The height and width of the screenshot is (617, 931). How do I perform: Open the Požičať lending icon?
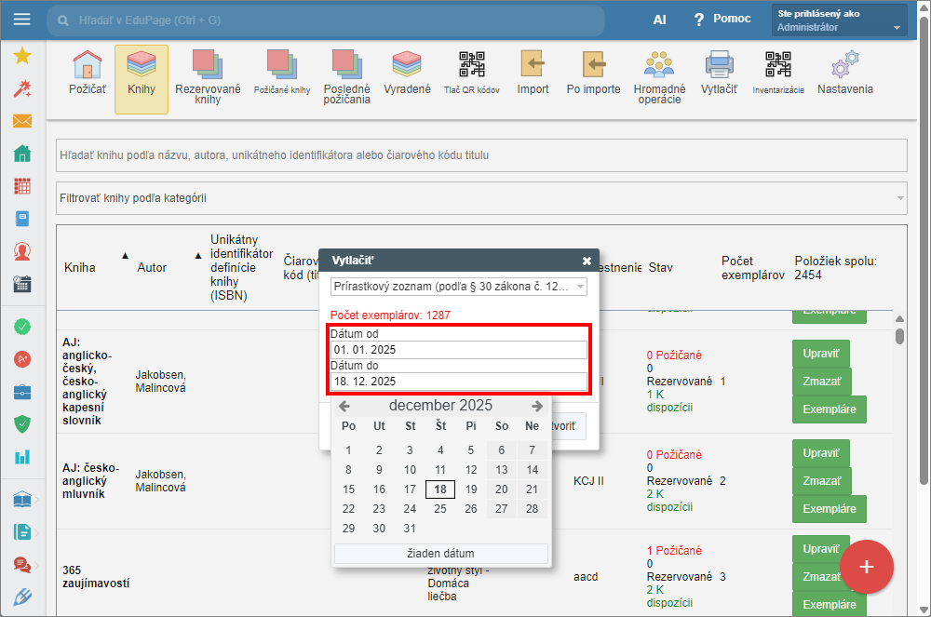[87, 73]
